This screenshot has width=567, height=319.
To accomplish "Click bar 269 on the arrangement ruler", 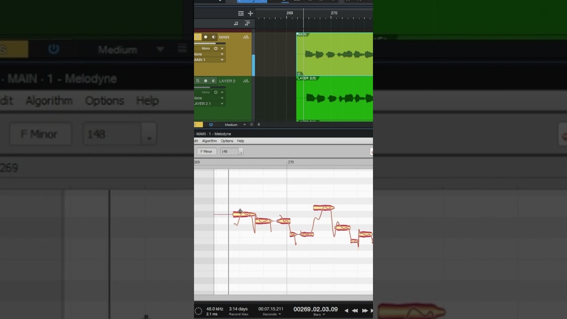I will click(x=290, y=13).
